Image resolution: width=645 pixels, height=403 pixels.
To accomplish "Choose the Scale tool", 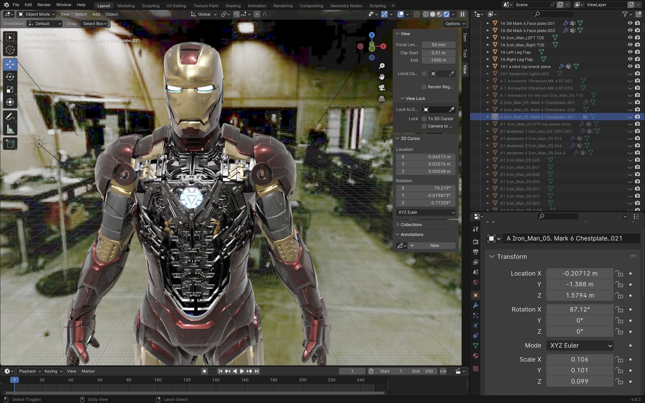I will coord(10,90).
